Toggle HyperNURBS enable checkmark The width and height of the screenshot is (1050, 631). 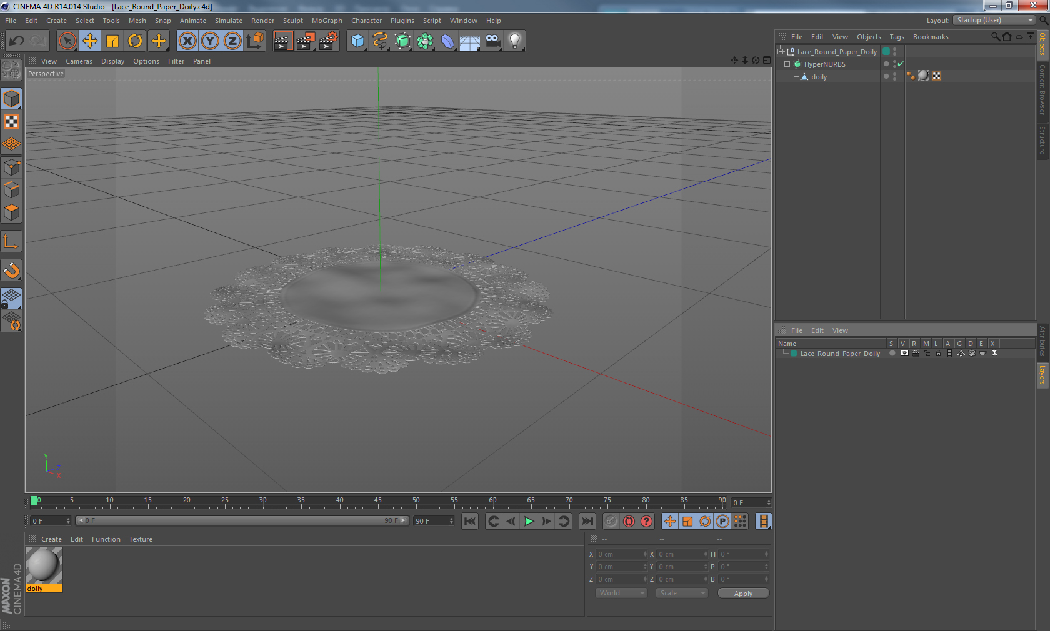point(901,64)
